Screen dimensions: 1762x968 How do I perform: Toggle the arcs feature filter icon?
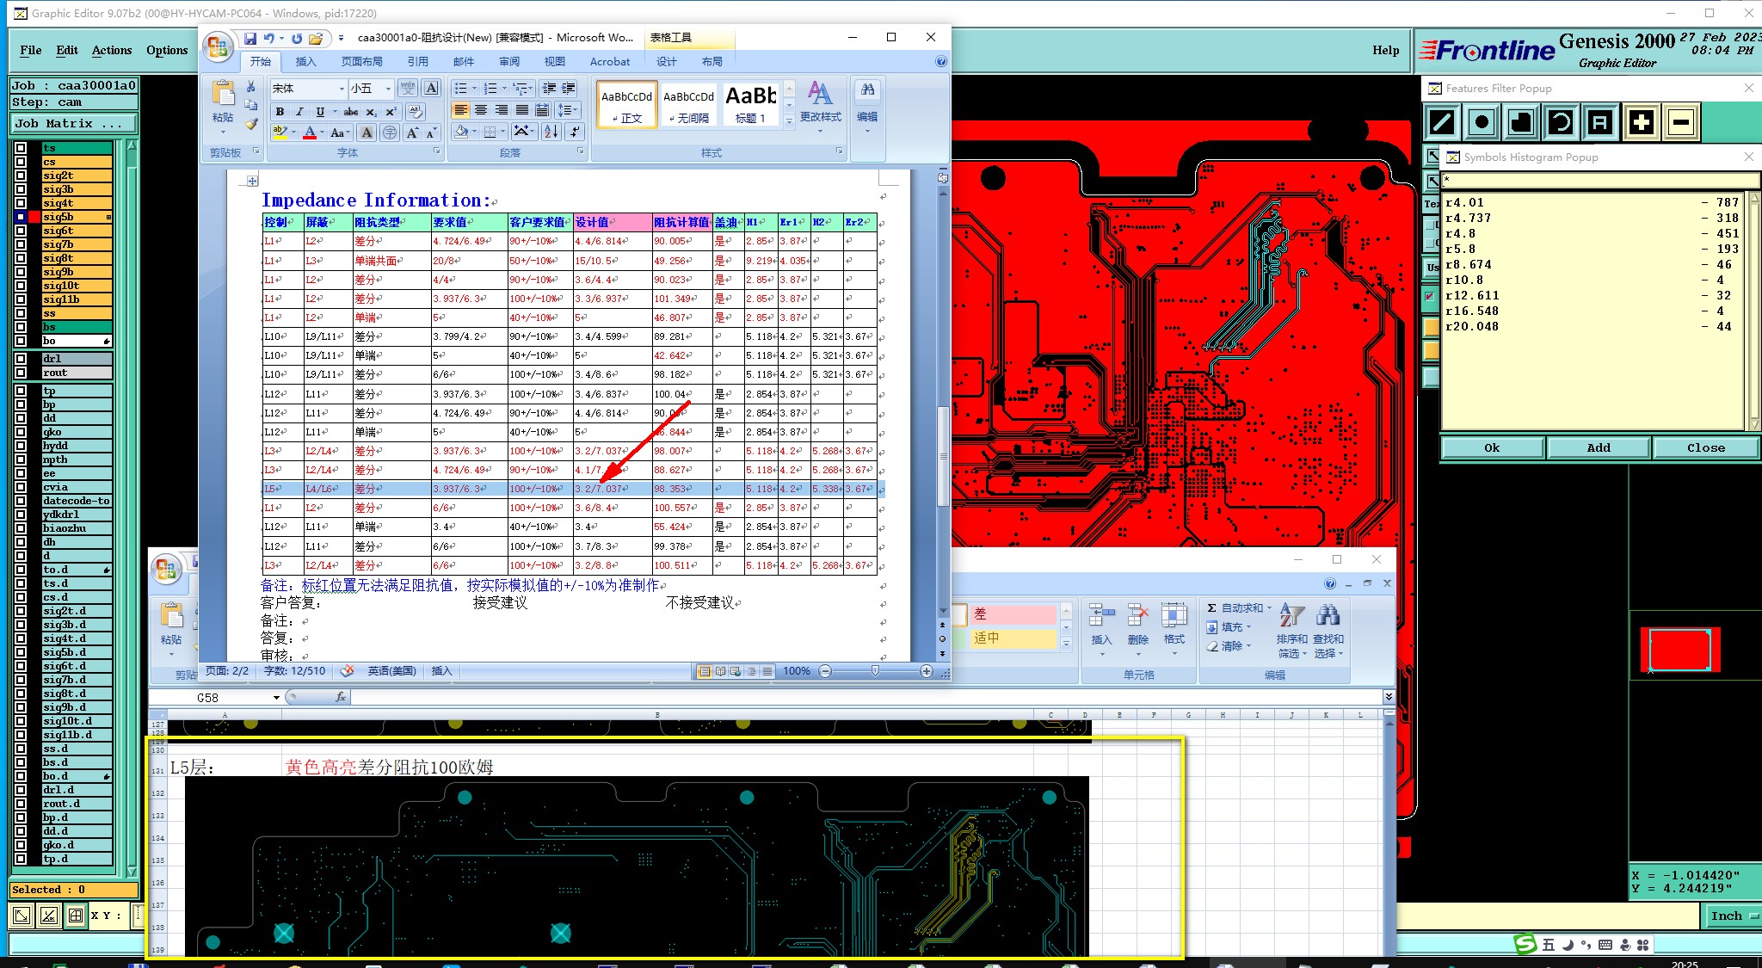point(1560,122)
